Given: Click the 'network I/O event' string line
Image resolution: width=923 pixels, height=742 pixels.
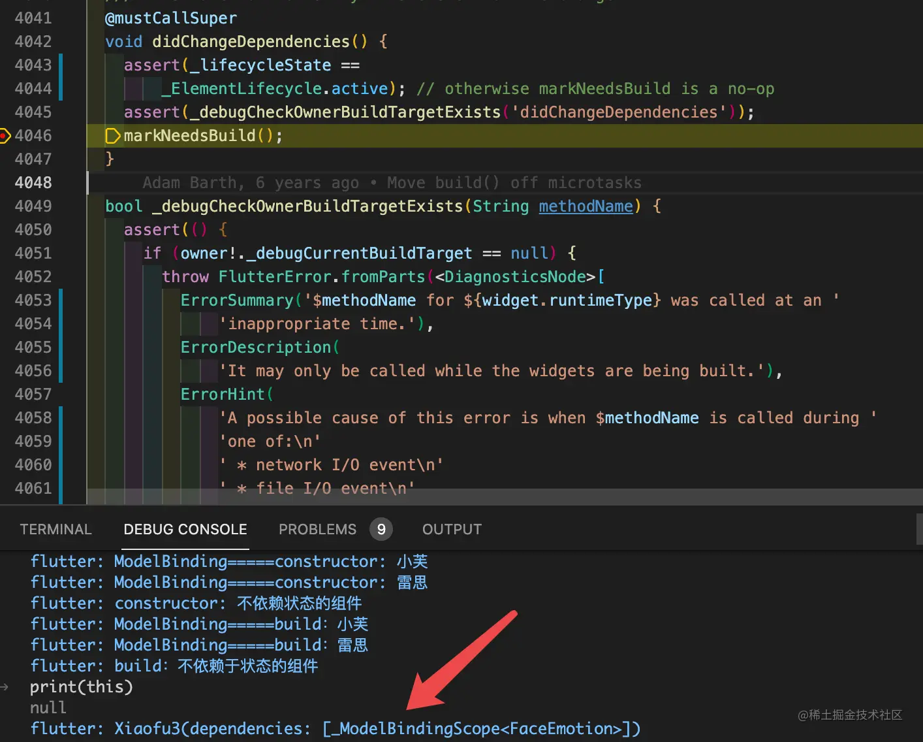Looking at the screenshot, I should pyautogui.click(x=332, y=465).
